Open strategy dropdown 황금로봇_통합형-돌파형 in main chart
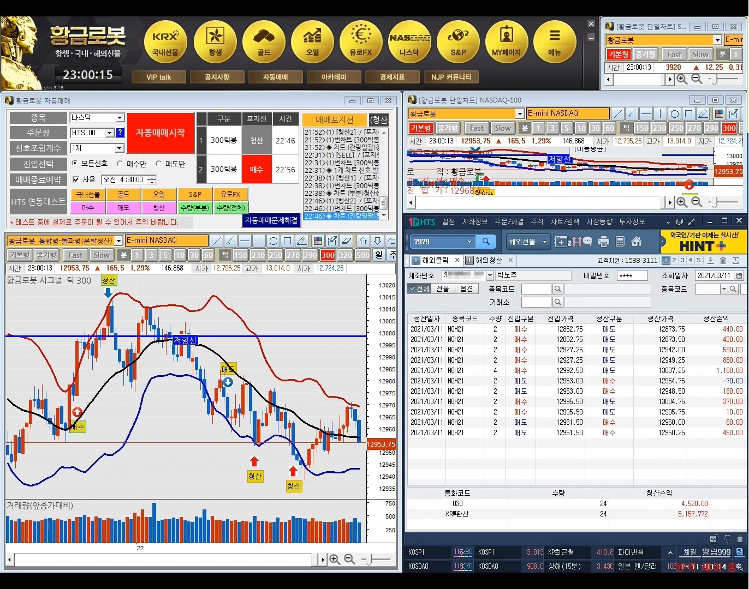The width and height of the screenshot is (749, 589). 118,241
